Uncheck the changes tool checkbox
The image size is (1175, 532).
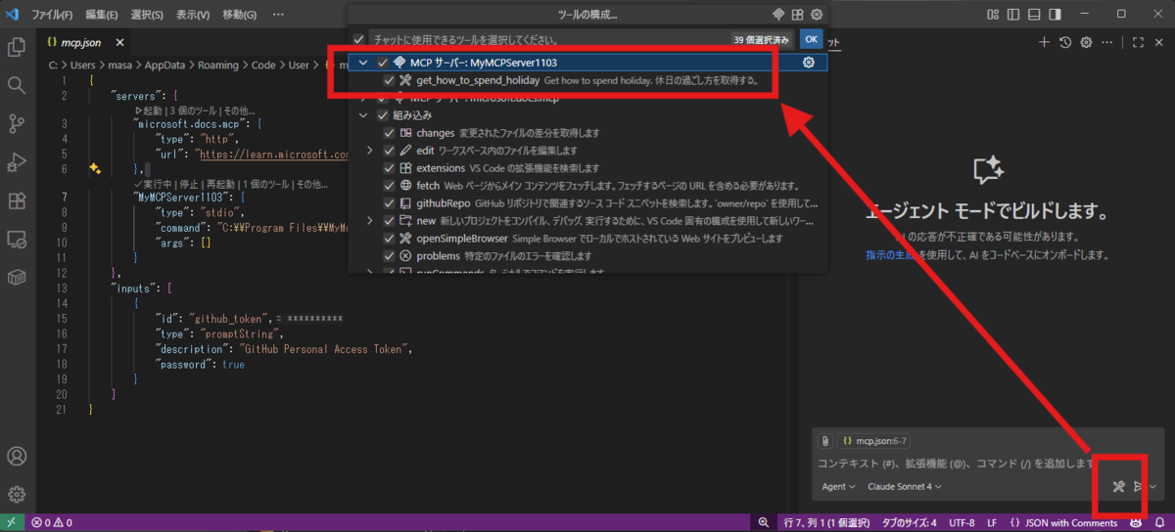pyautogui.click(x=390, y=133)
